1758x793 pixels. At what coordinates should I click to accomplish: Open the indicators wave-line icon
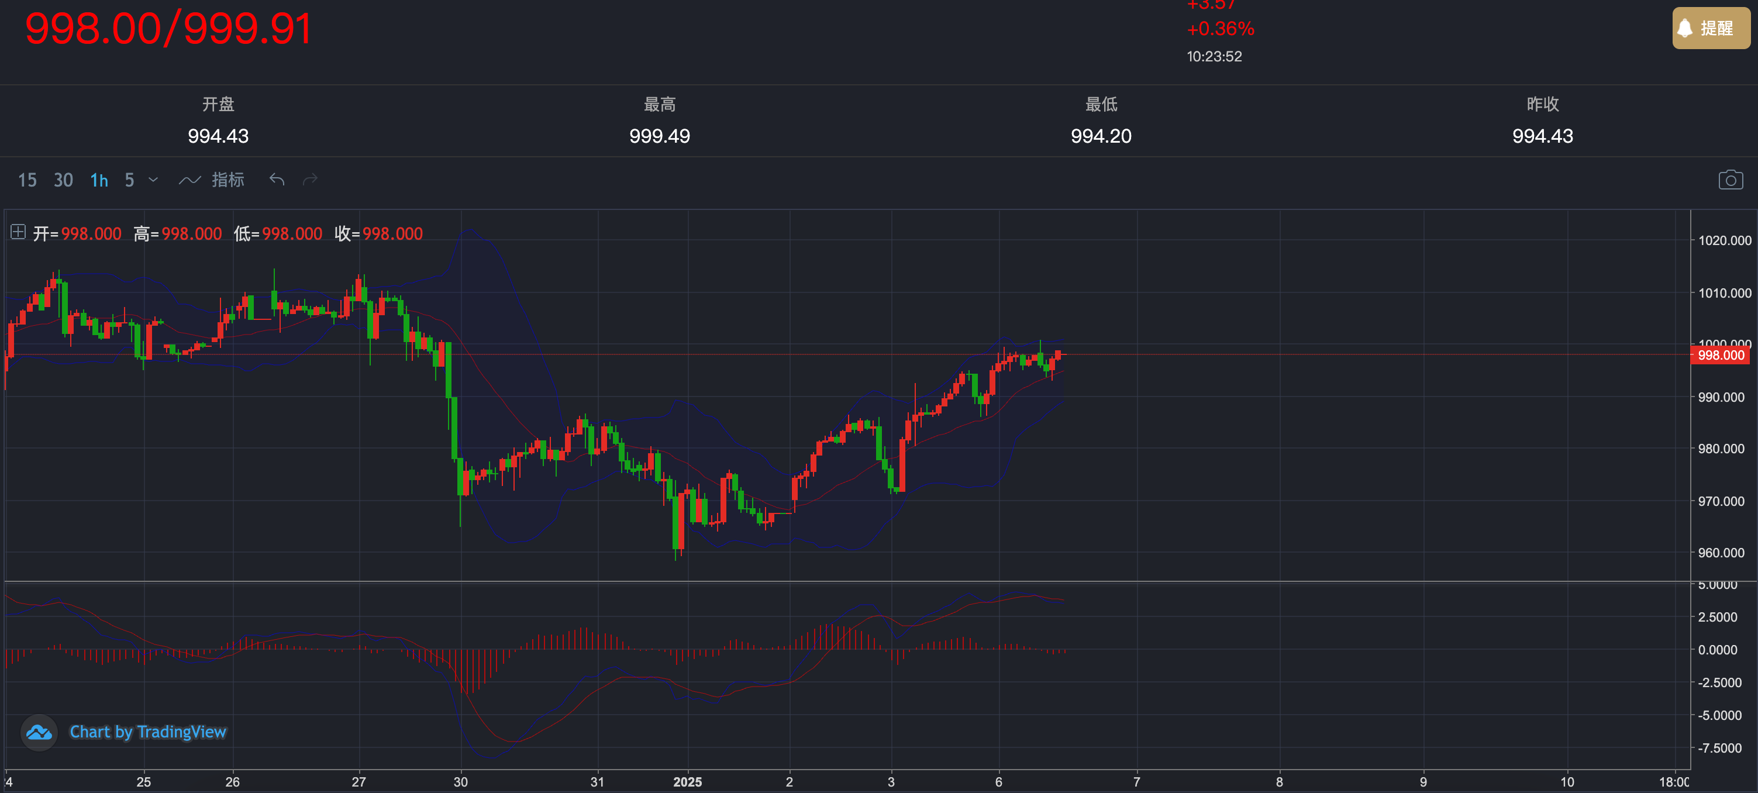[x=189, y=180]
